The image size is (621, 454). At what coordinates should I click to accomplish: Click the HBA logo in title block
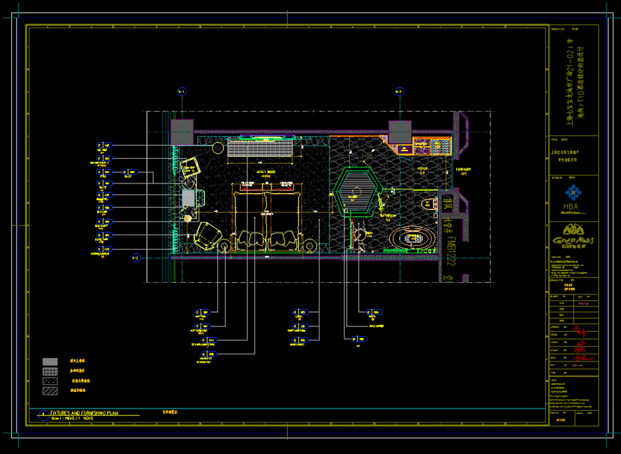point(573,199)
